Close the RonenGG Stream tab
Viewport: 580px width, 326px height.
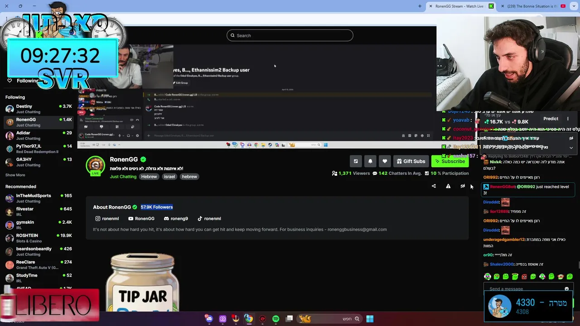(430, 6)
